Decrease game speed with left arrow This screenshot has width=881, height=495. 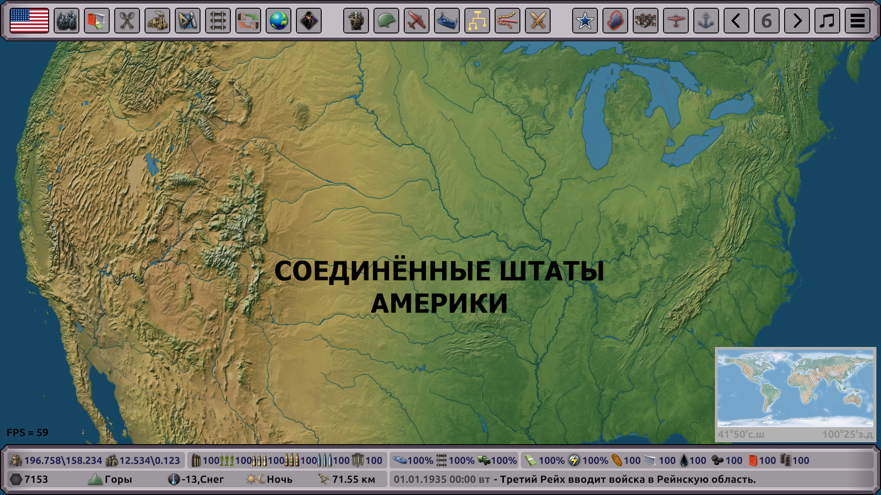(736, 21)
